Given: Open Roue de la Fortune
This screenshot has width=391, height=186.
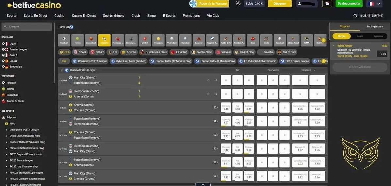Looking at the screenshot, I should coord(209,4).
